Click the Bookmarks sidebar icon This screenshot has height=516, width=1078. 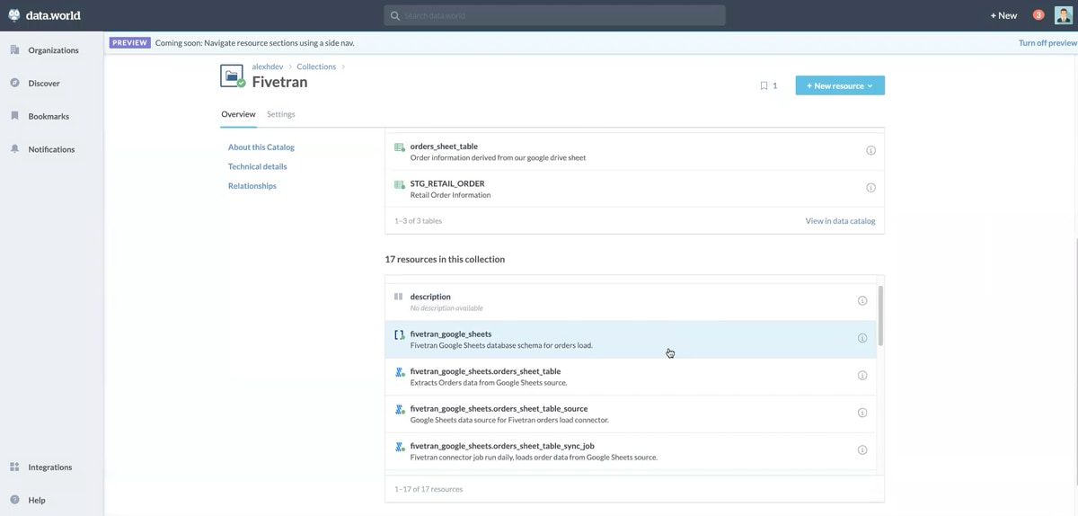14,116
